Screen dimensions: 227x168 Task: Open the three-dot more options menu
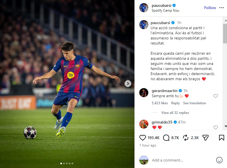pos(221,8)
